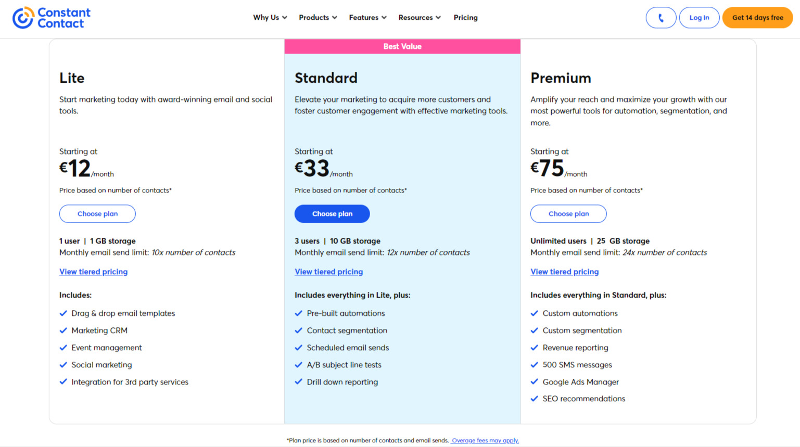The width and height of the screenshot is (800, 447).
Task: Click checkmark icon beside Drill down reporting
Action: 299,382
